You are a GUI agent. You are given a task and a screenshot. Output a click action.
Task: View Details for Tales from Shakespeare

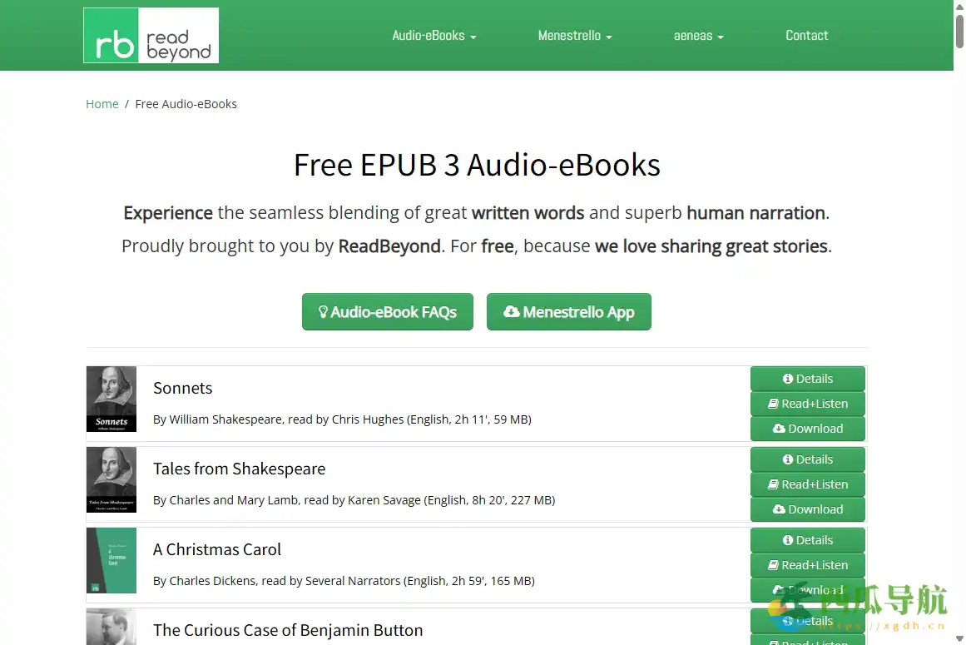[x=807, y=459]
